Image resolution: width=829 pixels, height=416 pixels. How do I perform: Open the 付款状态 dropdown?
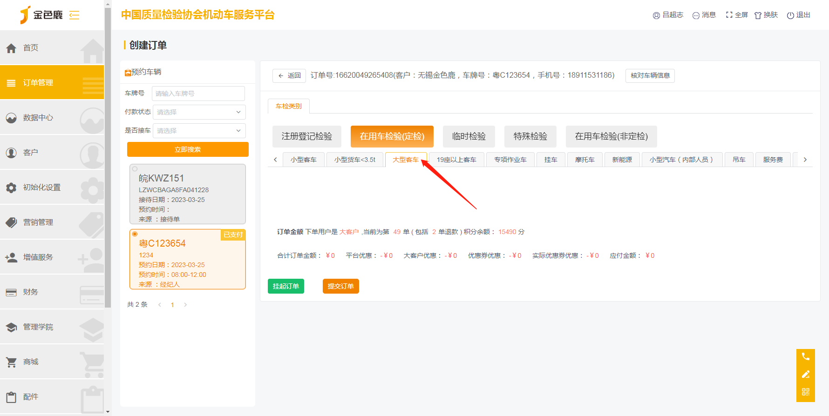pos(199,112)
